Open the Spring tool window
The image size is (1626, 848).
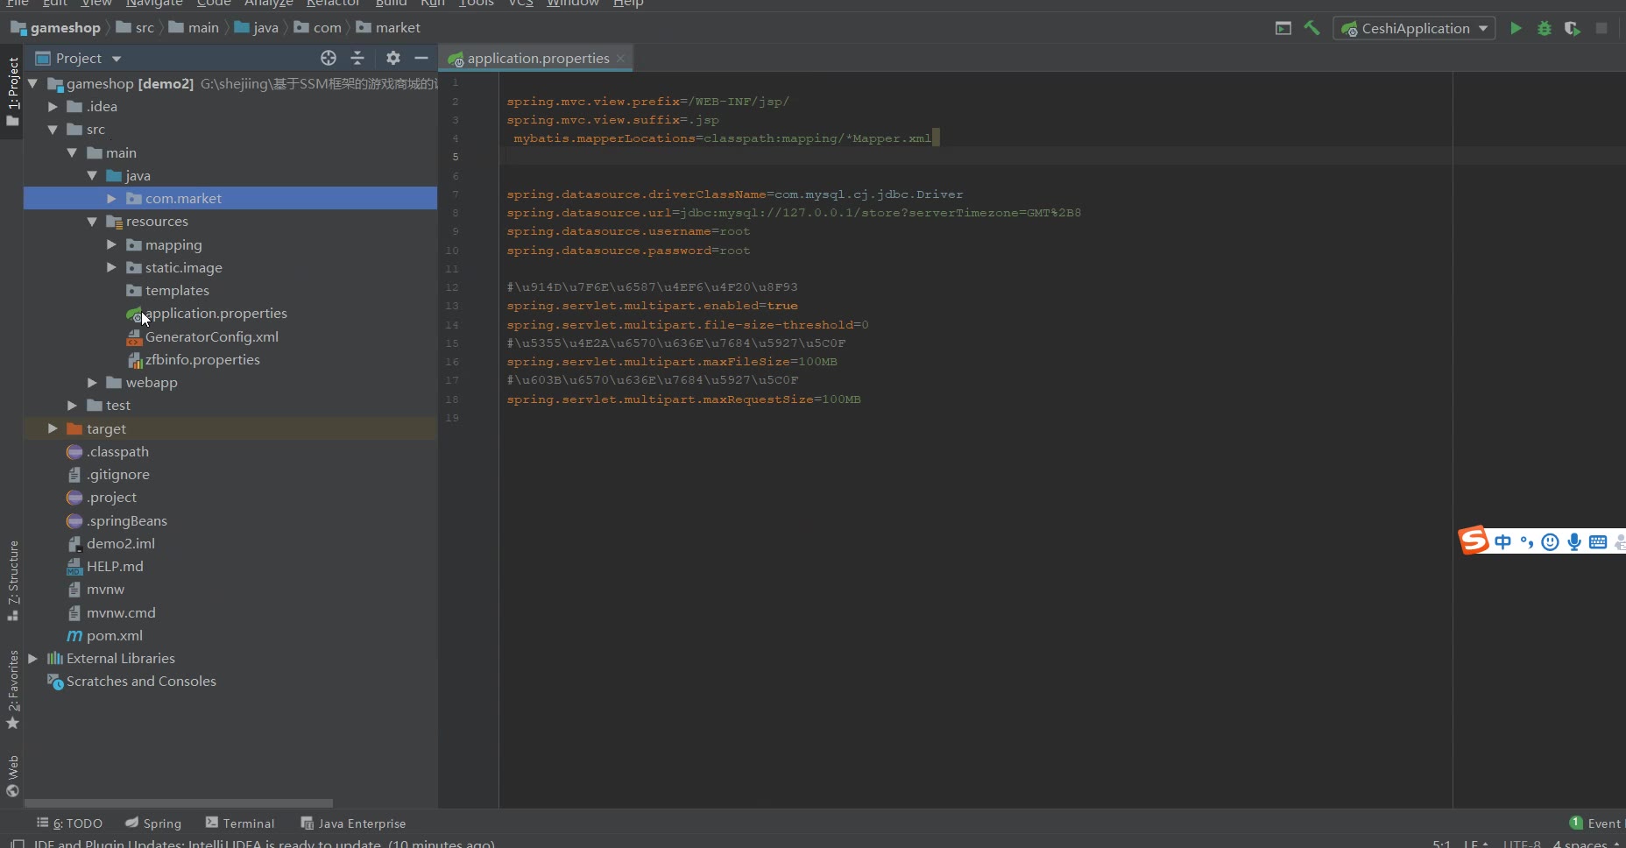[153, 823]
